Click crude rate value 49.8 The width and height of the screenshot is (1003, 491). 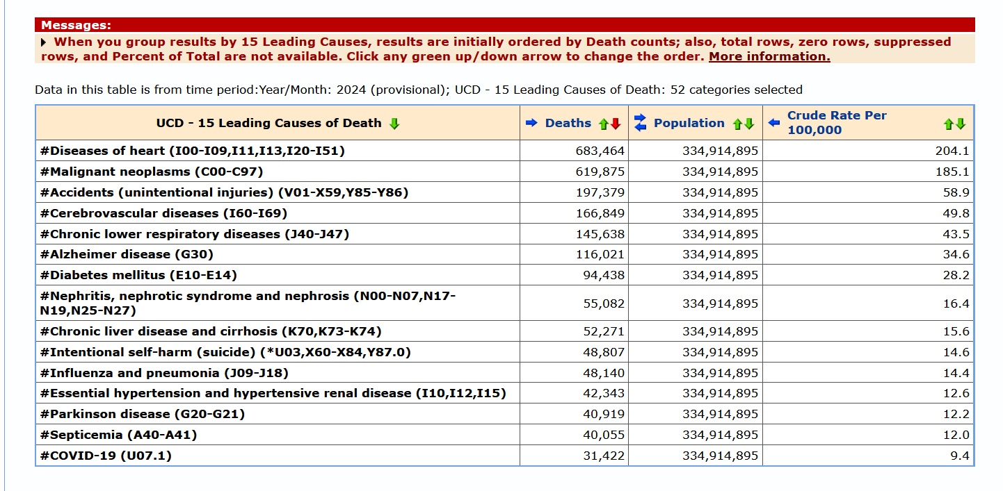pyautogui.click(x=956, y=213)
